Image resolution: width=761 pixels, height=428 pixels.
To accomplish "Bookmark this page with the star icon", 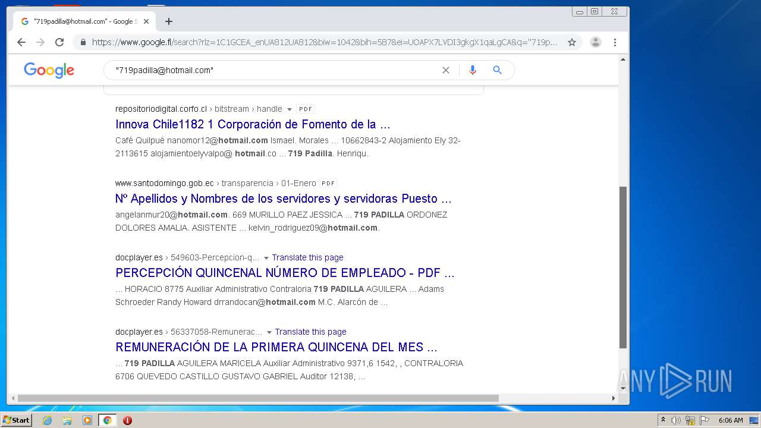I will [x=572, y=42].
